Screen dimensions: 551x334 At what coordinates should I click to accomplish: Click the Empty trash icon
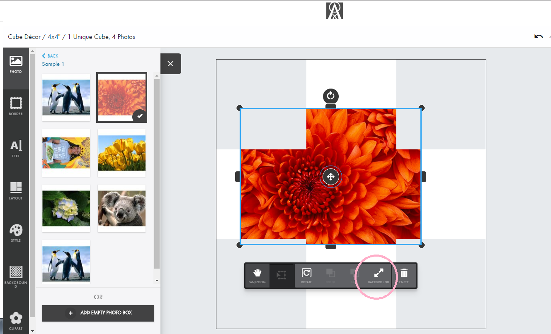pos(404,276)
